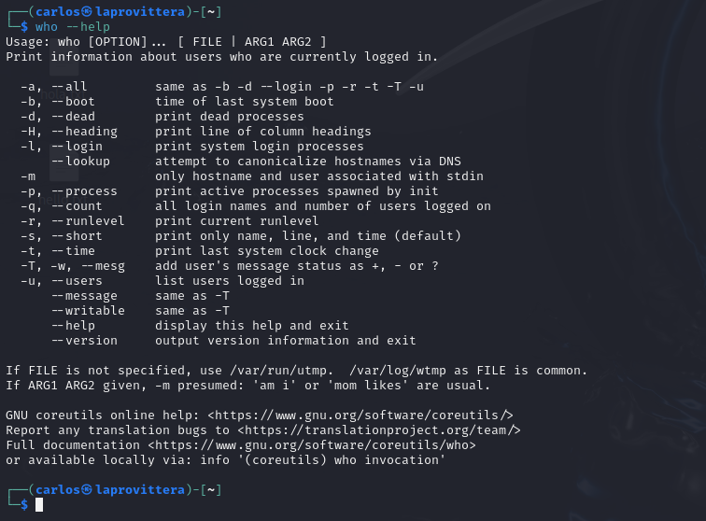Click the blue dollar sign of the last prompt

tap(24, 505)
